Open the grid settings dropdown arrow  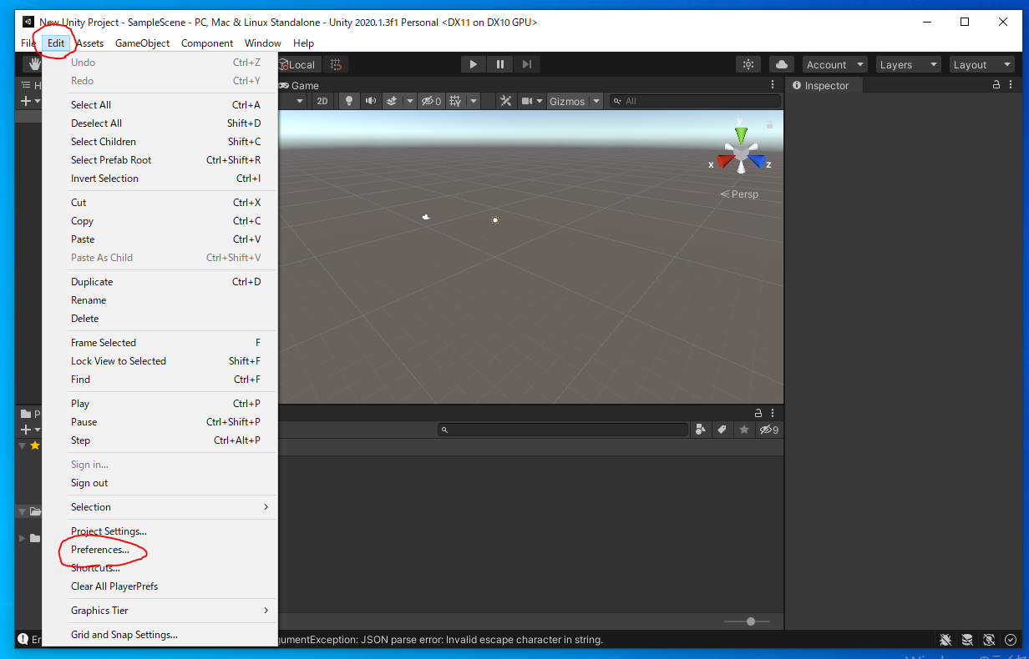[x=474, y=101]
